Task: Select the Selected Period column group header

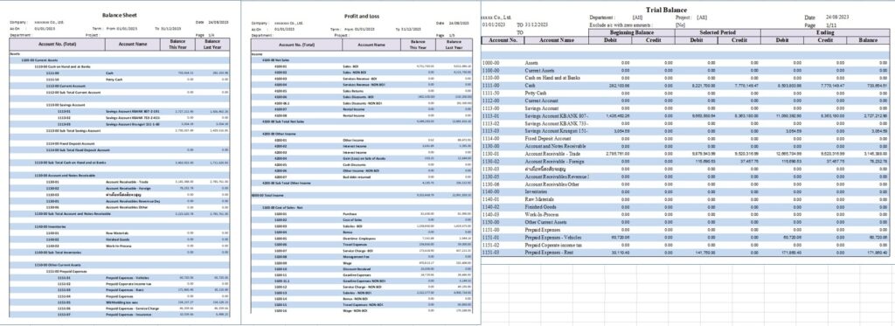Action: click(x=718, y=32)
